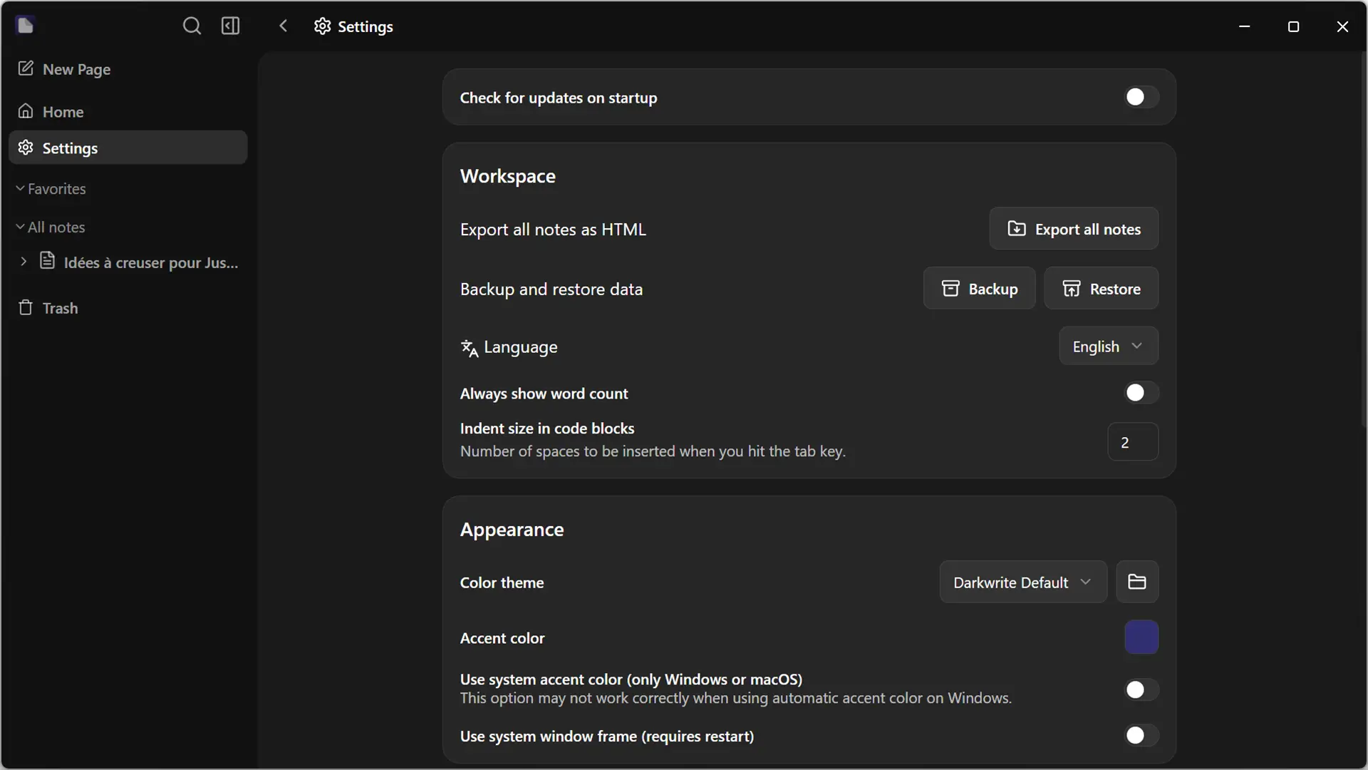
Task: Click the Settings title text in header
Action: 366,27
